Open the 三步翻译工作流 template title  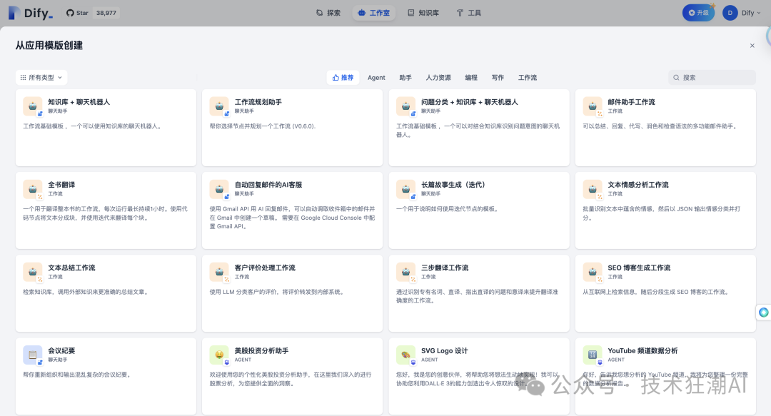coord(445,268)
